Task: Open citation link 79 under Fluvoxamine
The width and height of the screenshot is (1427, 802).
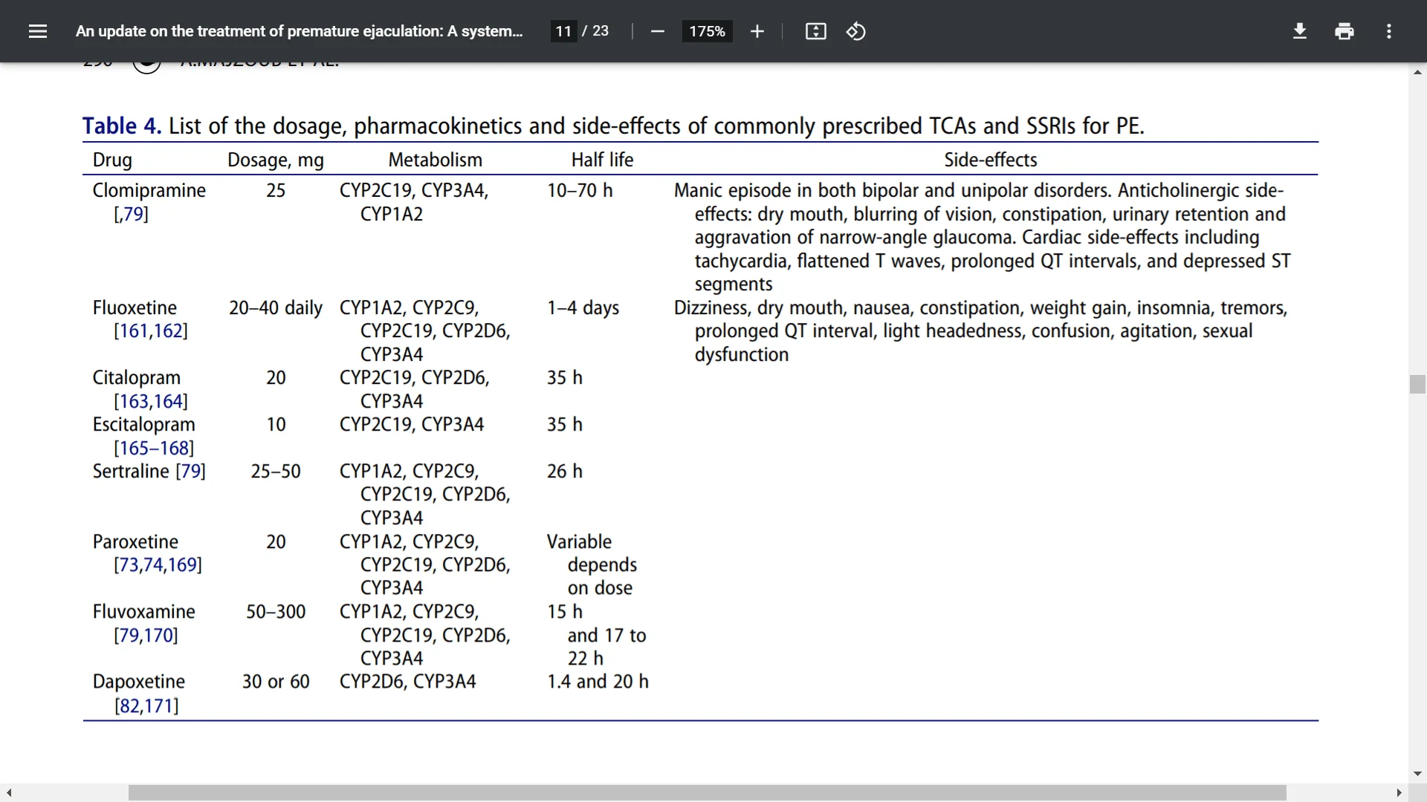Action: (x=129, y=636)
